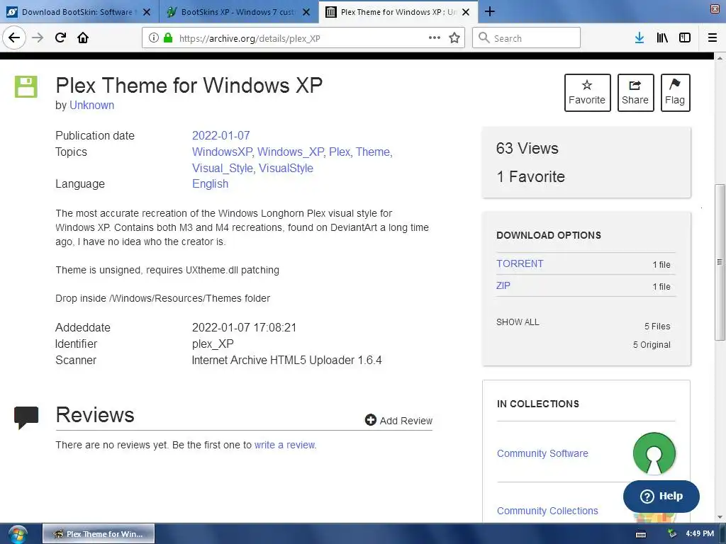Open the Firefox hamburger menu
The image size is (726, 544).
(x=713, y=38)
